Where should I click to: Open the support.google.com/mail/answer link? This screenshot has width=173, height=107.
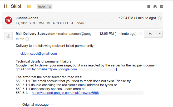tap(65, 93)
